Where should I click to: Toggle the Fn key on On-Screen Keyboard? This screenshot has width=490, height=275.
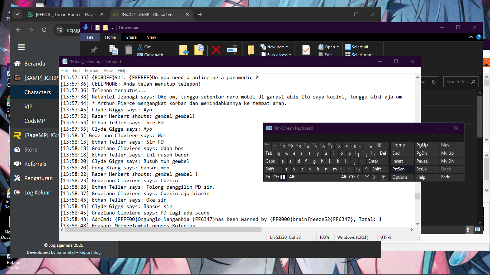click(268, 177)
